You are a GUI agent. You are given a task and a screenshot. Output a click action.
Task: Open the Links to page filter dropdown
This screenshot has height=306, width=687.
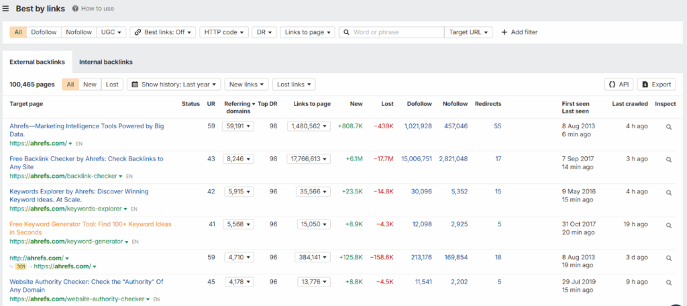point(307,32)
